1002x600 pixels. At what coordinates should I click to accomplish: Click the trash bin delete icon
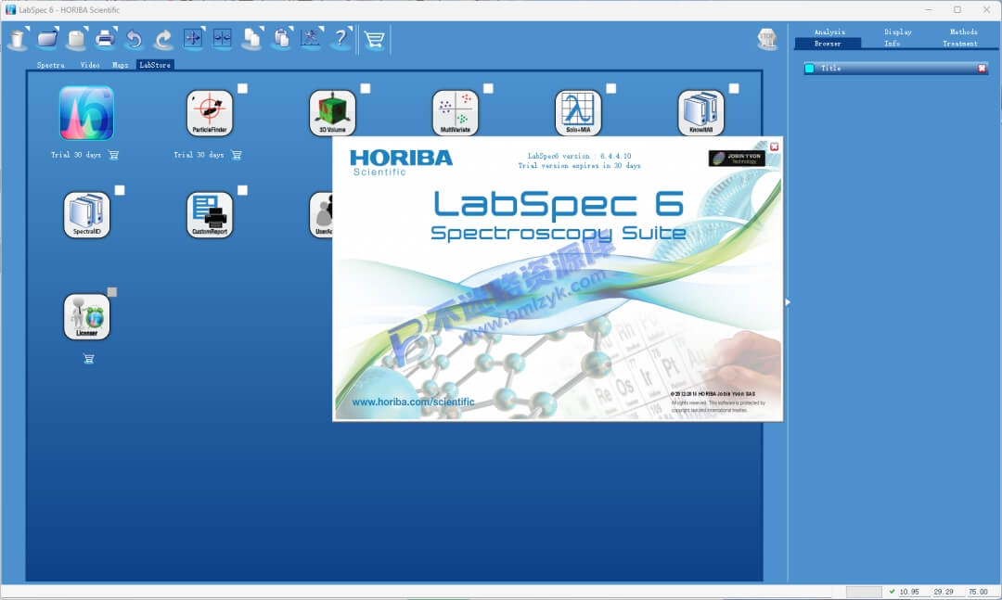point(19,40)
